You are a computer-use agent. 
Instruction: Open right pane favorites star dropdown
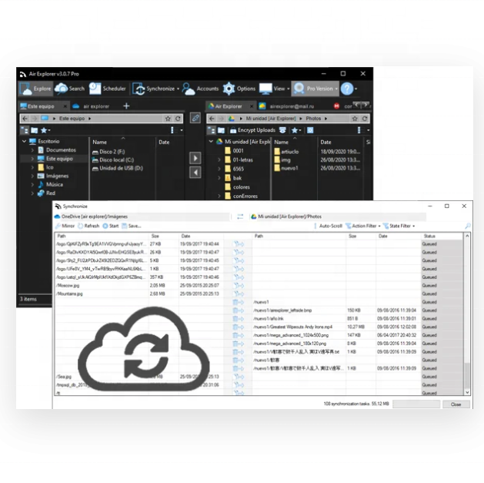tap(296, 130)
